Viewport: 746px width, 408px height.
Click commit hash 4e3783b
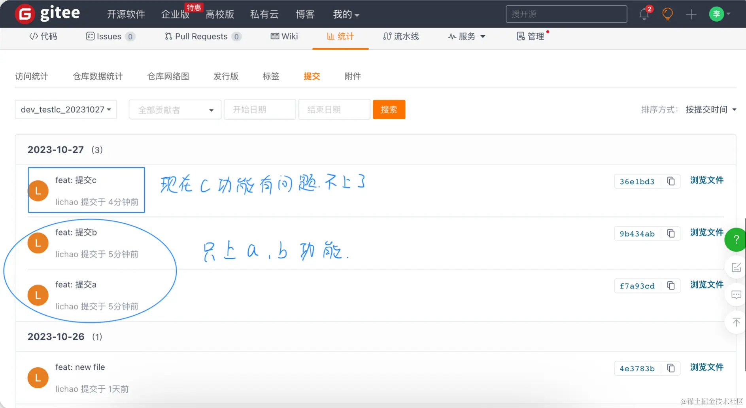click(637, 368)
